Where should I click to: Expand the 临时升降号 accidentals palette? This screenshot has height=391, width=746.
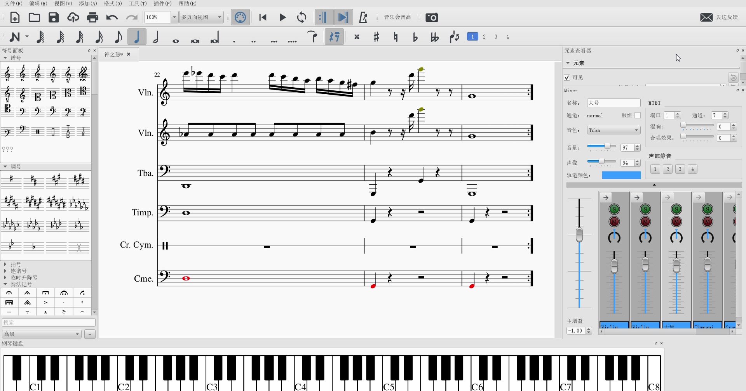click(x=5, y=277)
